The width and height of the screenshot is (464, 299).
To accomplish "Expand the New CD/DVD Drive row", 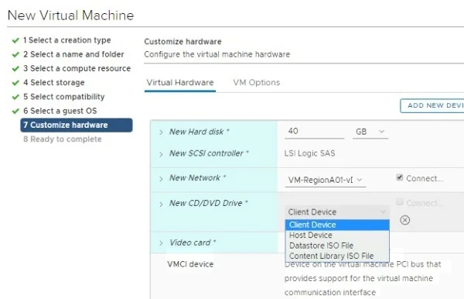I will [161, 204].
